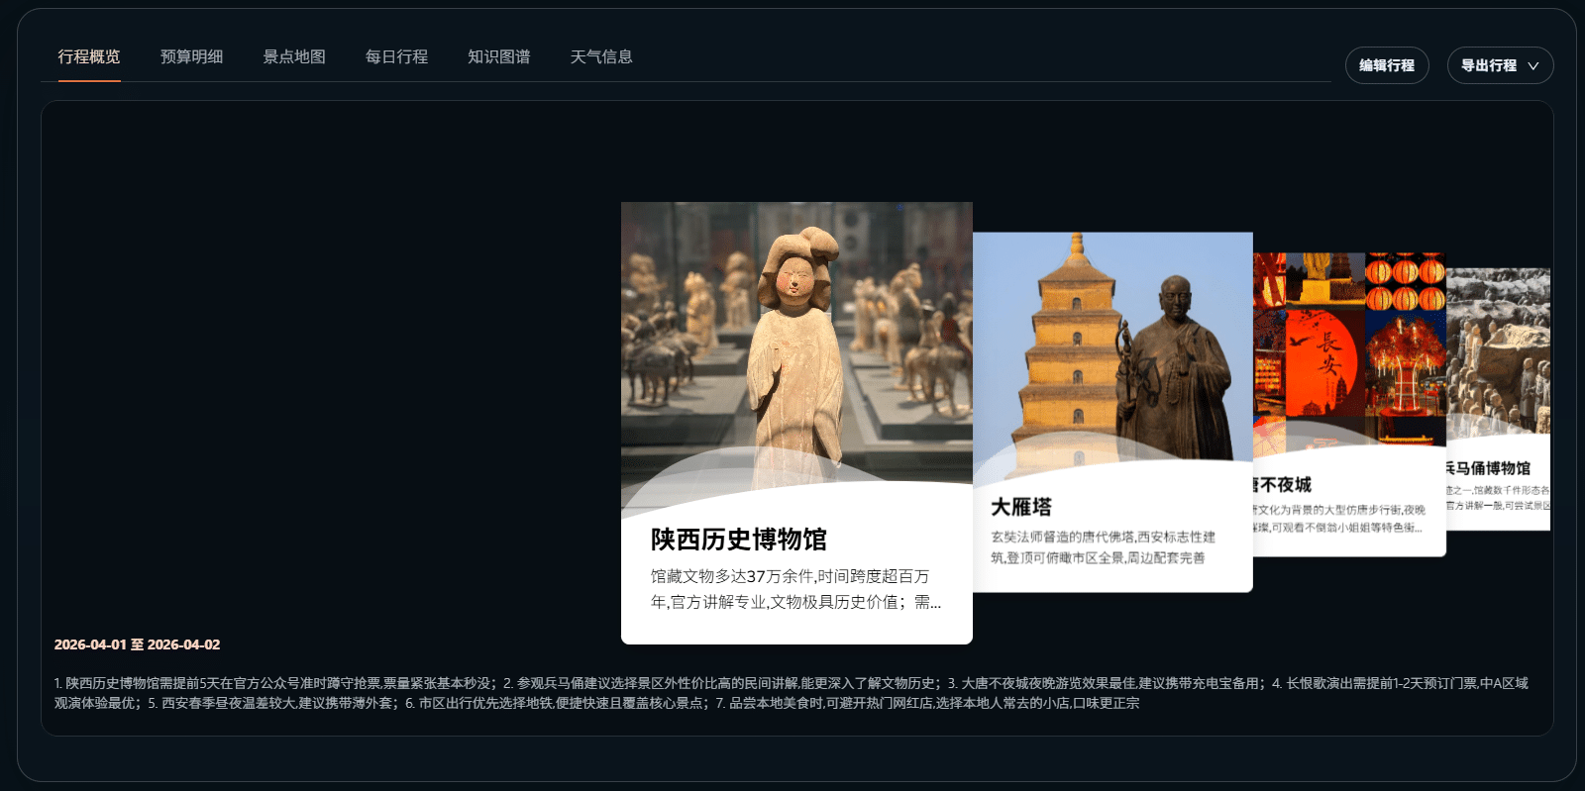Click the 陕西历史博物馆 title text
This screenshot has width=1585, height=791.
[739, 540]
